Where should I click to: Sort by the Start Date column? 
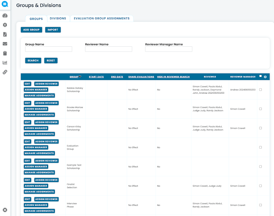point(96,77)
